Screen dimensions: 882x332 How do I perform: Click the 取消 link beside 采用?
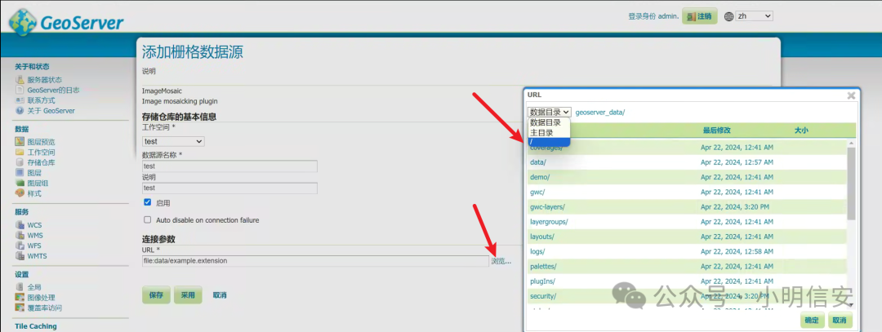click(x=220, y=295)
